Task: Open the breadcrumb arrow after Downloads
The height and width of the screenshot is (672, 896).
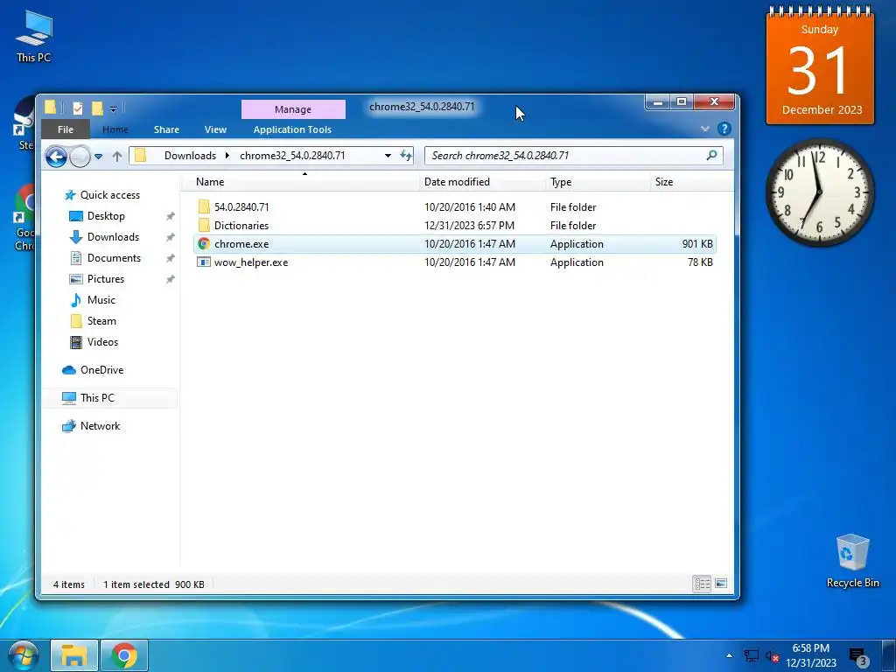Action: click(227, 156)
